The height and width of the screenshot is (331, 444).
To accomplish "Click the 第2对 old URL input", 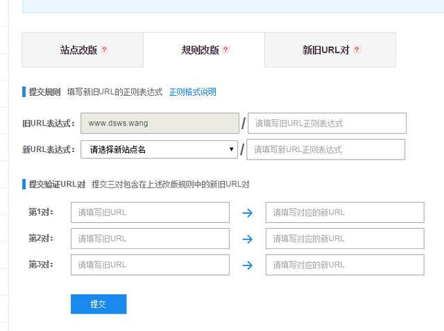I will [150, 239].
